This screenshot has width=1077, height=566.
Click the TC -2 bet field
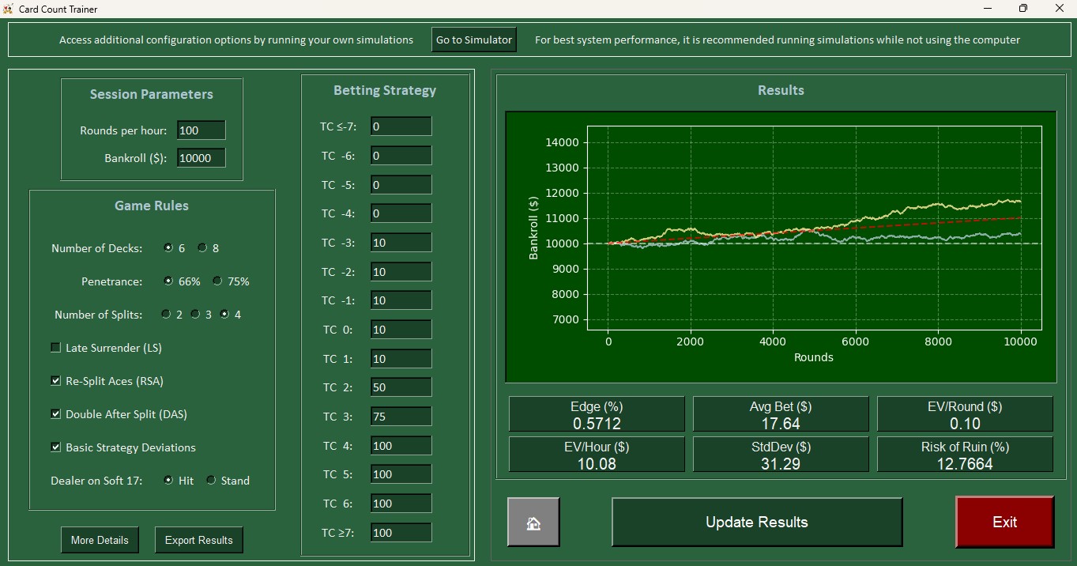click(401, 272)
